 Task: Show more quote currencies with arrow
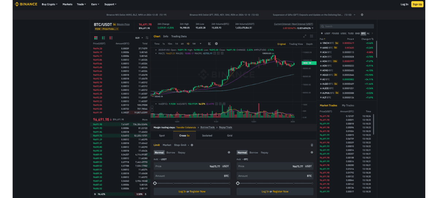[x=372, y=33]
